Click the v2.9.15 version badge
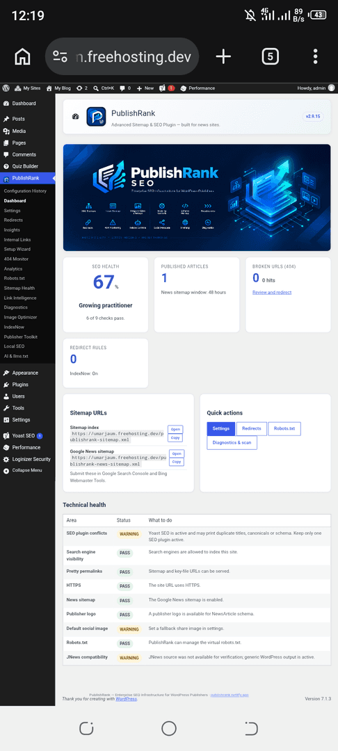Image resolution: width=338 pixels, height=751 pixels. 314,116
